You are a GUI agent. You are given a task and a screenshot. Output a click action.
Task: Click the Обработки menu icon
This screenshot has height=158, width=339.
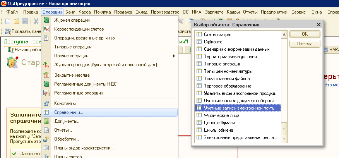coord(46,139)
